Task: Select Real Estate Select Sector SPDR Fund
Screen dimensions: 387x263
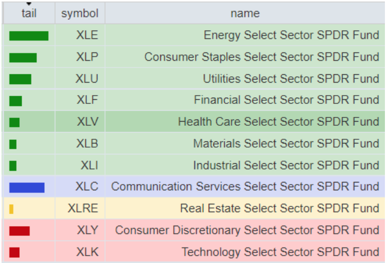Action: click(279, 208)
